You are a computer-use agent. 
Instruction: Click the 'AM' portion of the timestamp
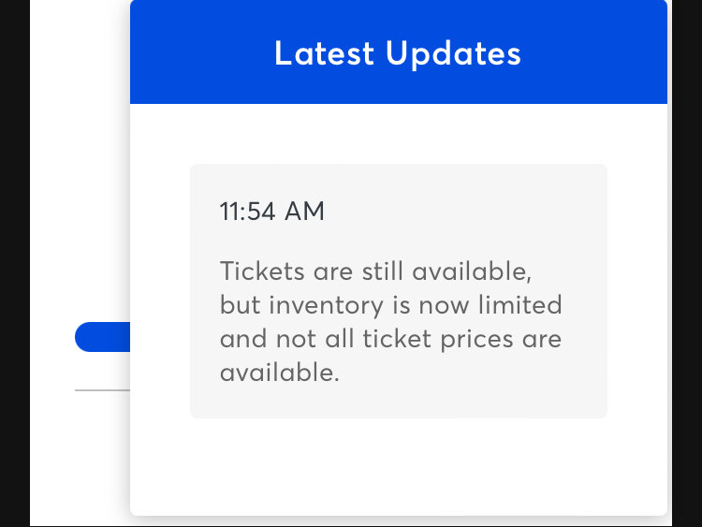(x=304, y=211)
